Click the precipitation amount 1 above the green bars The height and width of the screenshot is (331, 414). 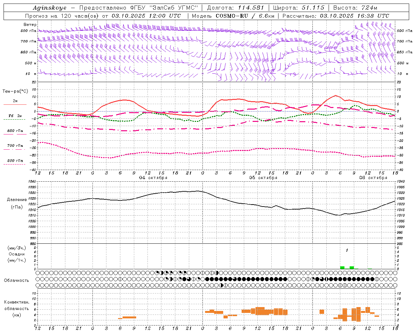(347, 251)
